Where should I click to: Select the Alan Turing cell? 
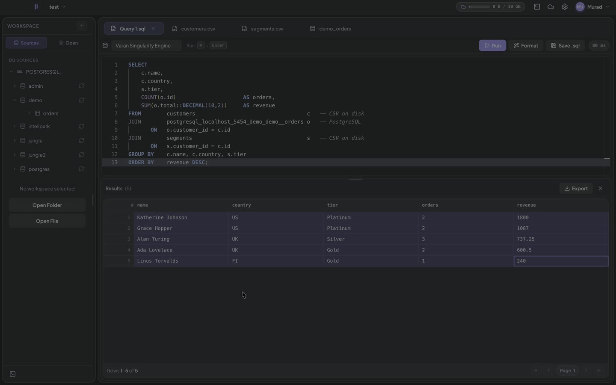pos(181,239)
